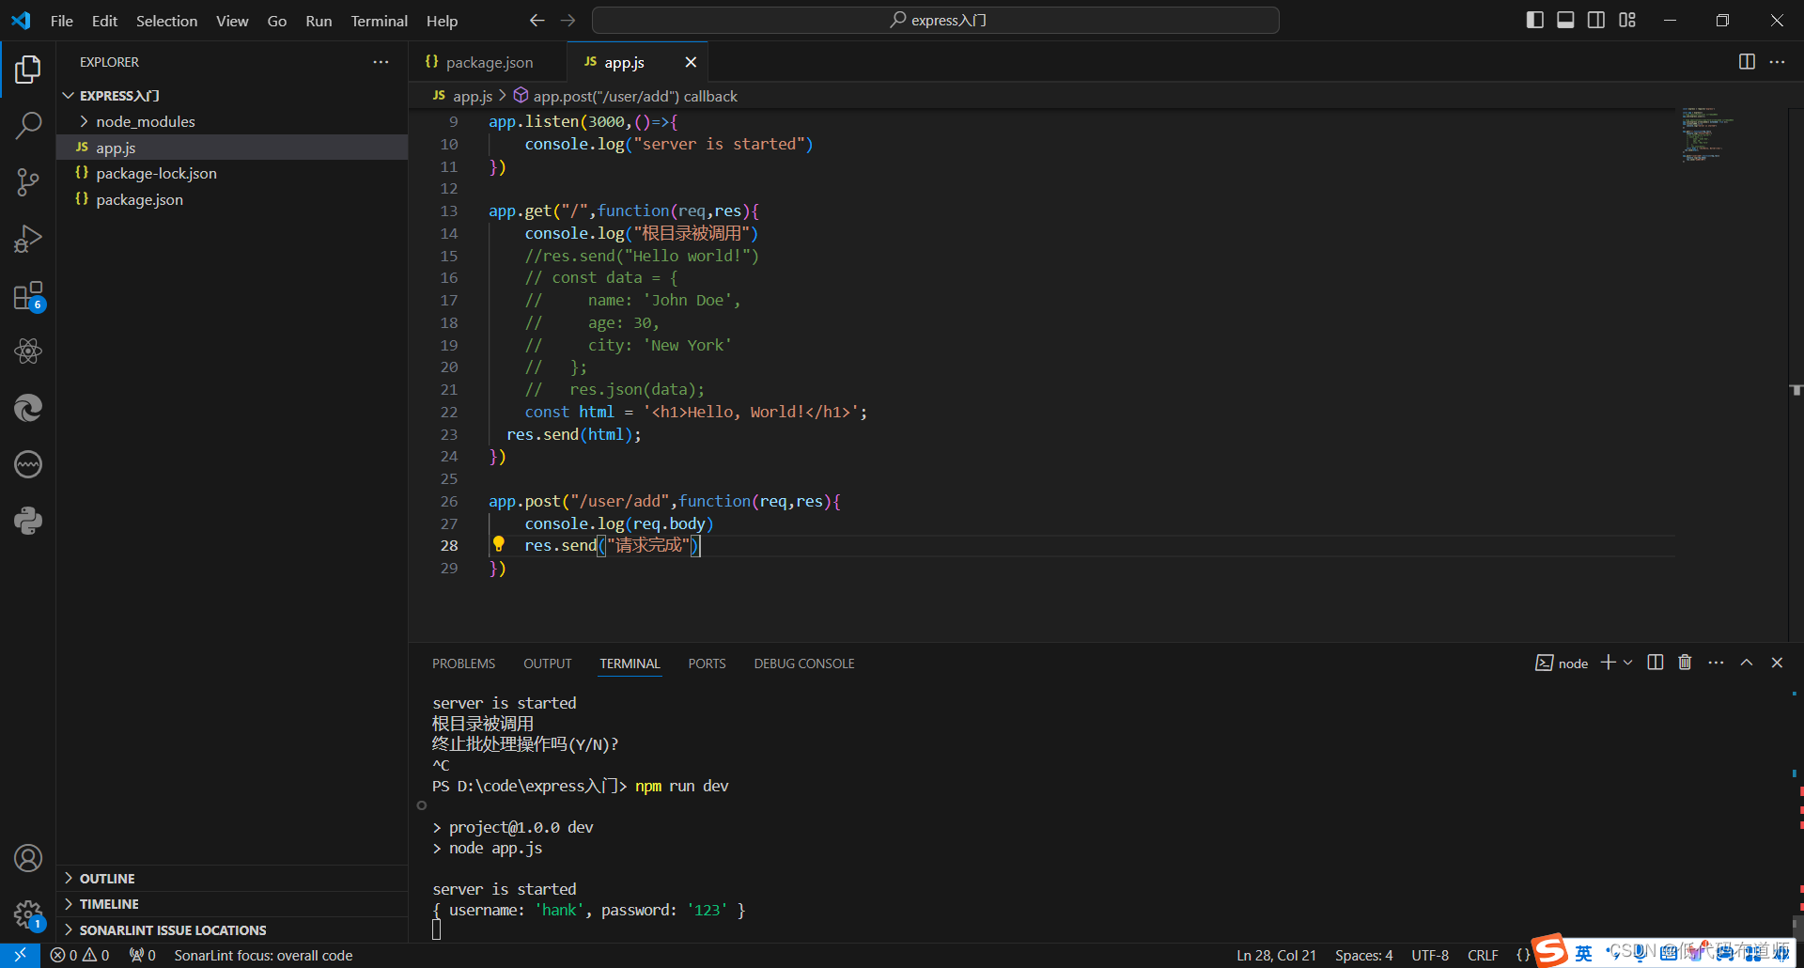Click the app.js breadcrumb item
The image size is (1804, 968).
tap(463, 96)
